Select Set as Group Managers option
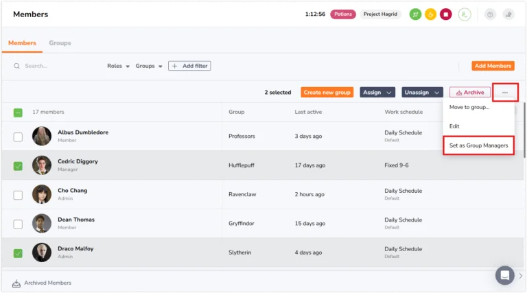Screen dimensions: 527x293 [x=478, y=145]
